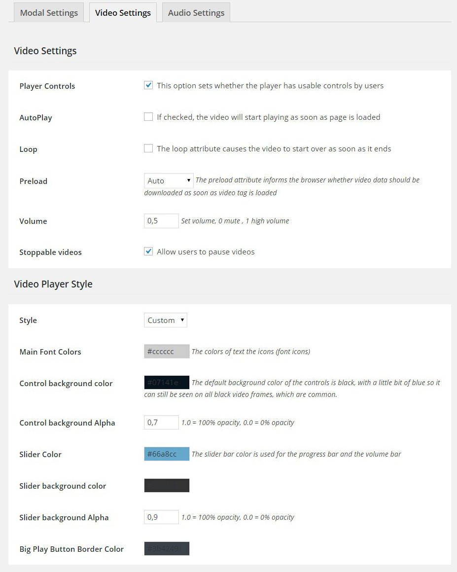Enable the Loop checkbox
457x572 pixels.
tap(148, 148)
